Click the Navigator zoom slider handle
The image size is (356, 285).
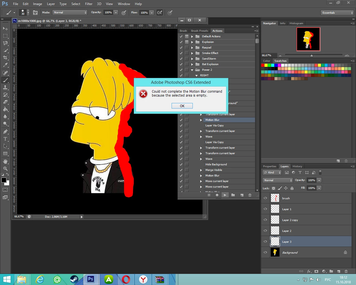311,55
